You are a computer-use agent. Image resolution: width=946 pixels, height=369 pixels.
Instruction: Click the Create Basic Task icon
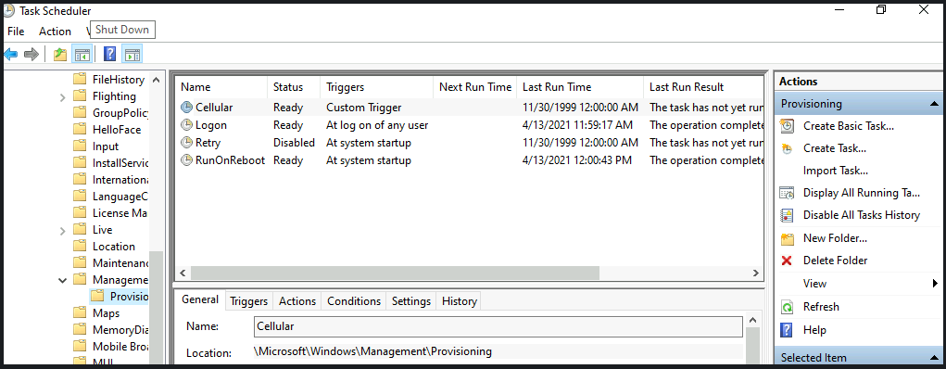pyautogui.click(x=787, y=126)
